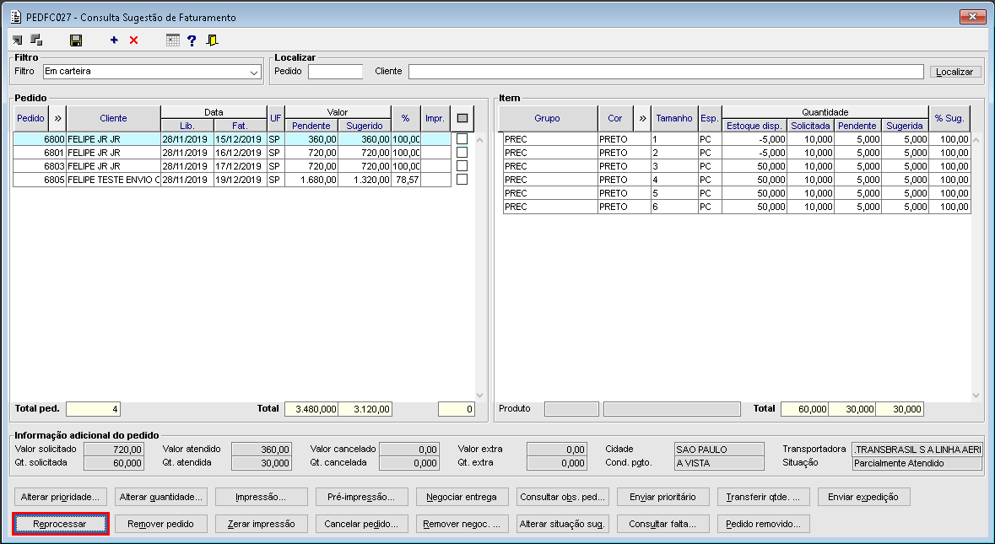This screenshot has width=995, height=544.
Task: Expand Item table columns with » header
Action: [642, 118]
